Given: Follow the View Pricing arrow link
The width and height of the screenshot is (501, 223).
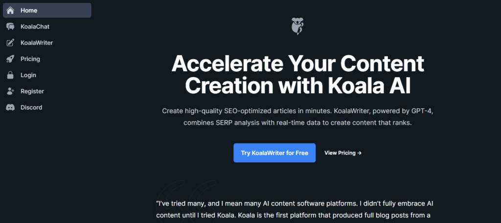Looking at the screenshot, I should click(343, 153).
